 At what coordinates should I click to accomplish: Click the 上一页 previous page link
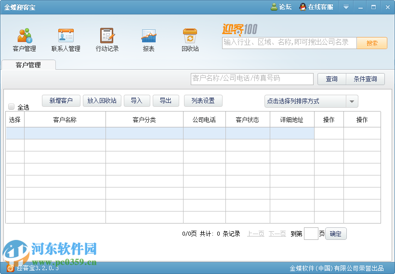[x=256, y=234]
